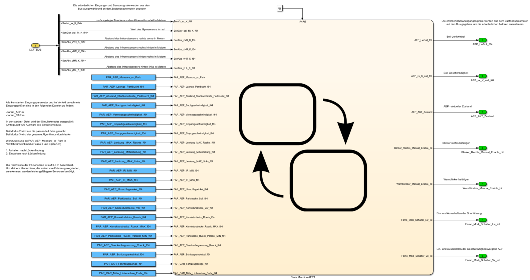530x280 pixels.
Task: Select the green outport 2 AEP_vx_K_soll_f64
Action: tap(482, 76)
